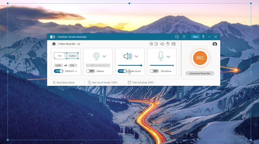Click the bottom-right corner selection handle
This screenshot has height=144, width=259.
pos(251,140)
